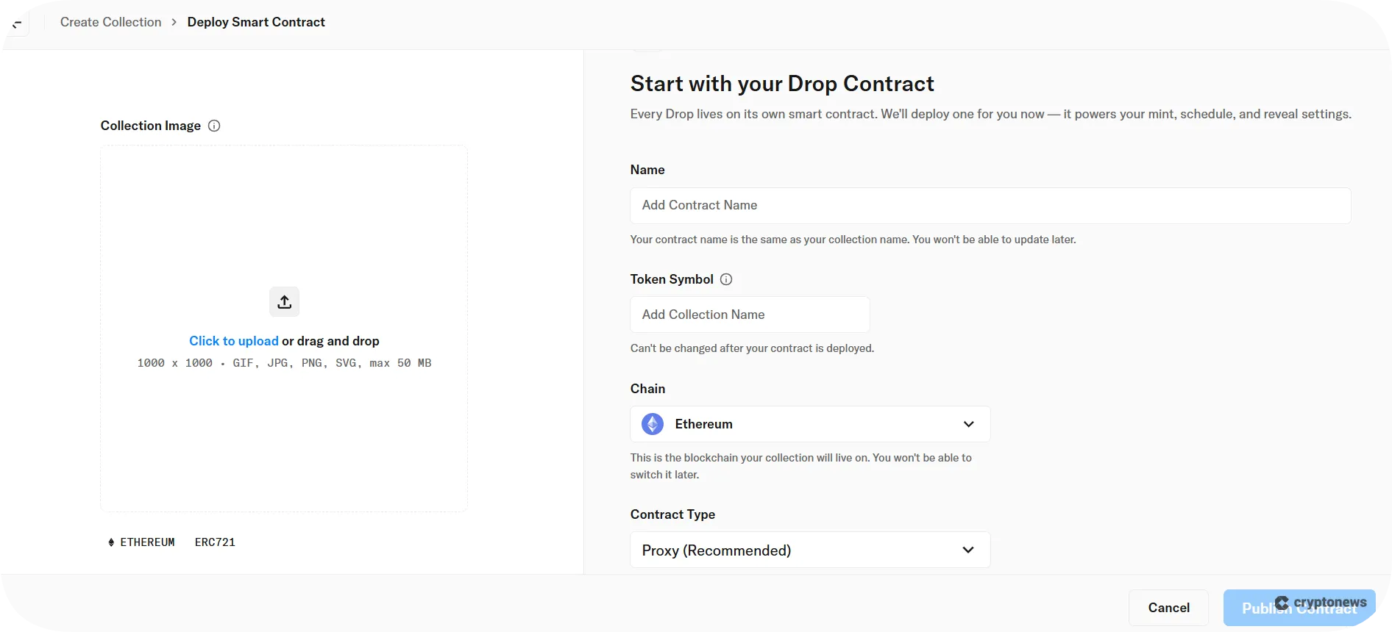Expand the Chain dropdown chevron
This screenshot has height=632, width=1392.
[x=968, y=424]
